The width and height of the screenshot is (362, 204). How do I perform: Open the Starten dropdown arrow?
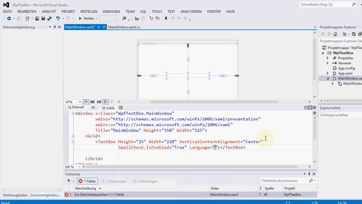coord(97,19)
